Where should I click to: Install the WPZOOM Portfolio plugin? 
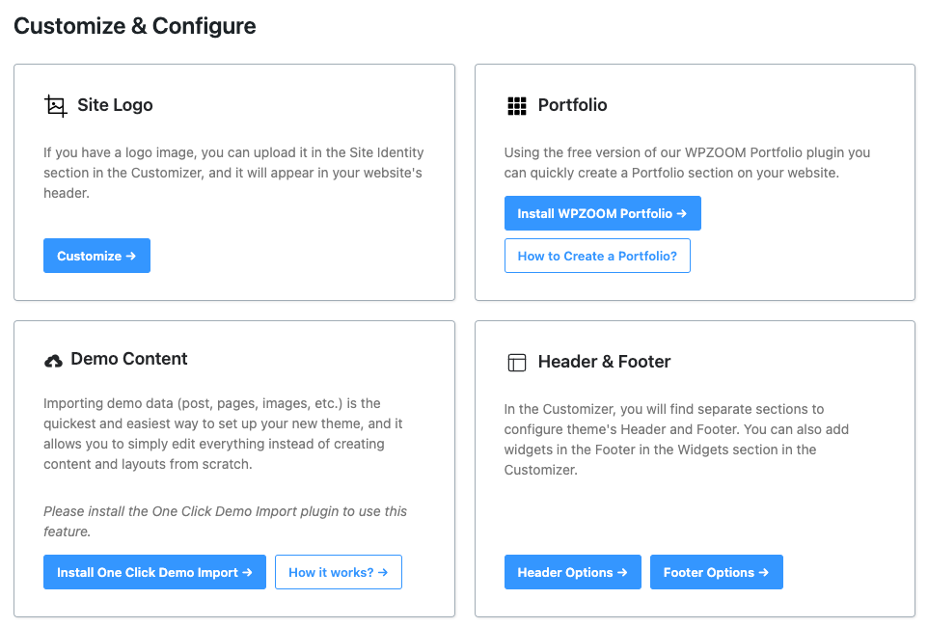tap(602, 213)
